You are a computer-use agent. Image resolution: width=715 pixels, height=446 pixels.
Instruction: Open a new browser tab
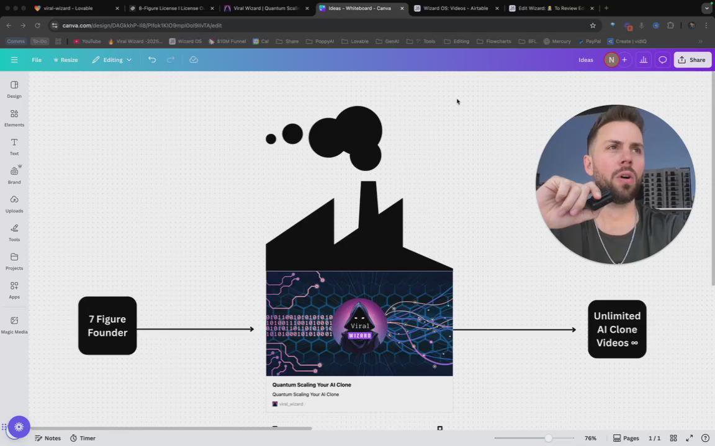606,8
